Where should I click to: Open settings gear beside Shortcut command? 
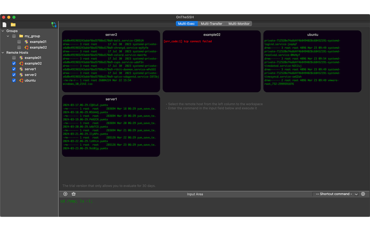(x=363, y=194)
